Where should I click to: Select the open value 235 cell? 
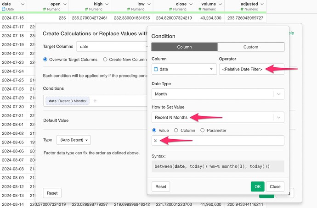point(48,18)
